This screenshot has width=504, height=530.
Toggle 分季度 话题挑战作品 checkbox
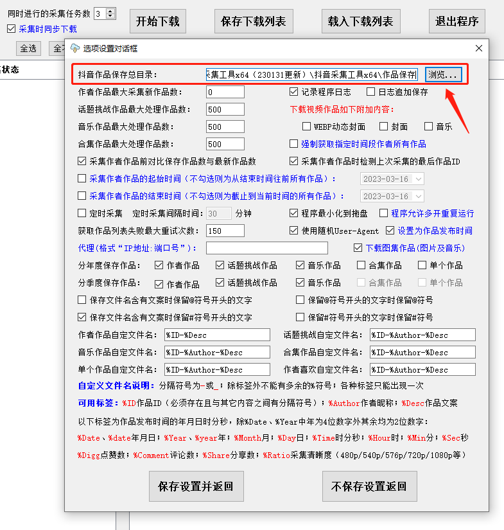tap(220, 283)
